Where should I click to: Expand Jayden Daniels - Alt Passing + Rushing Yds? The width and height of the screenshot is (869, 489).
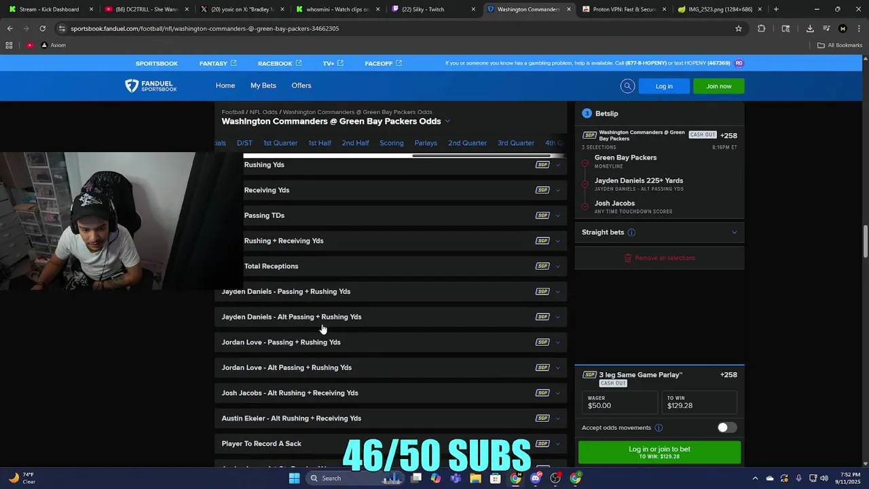point(390,317)
